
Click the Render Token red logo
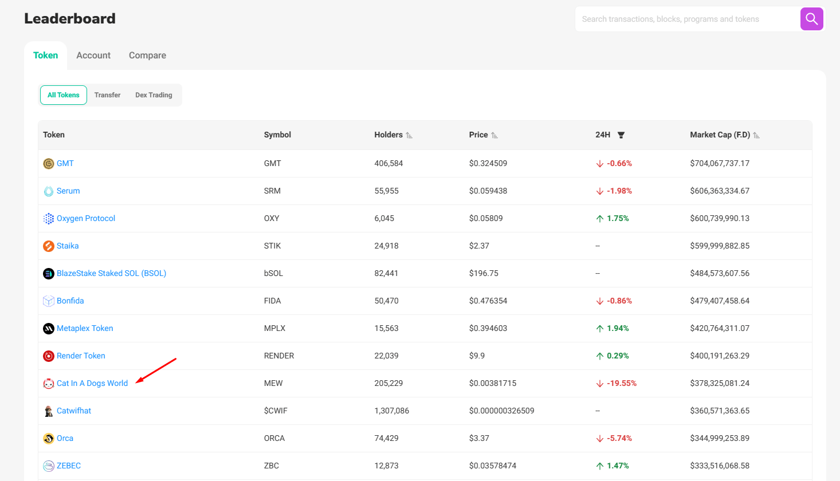pos(49,356)
